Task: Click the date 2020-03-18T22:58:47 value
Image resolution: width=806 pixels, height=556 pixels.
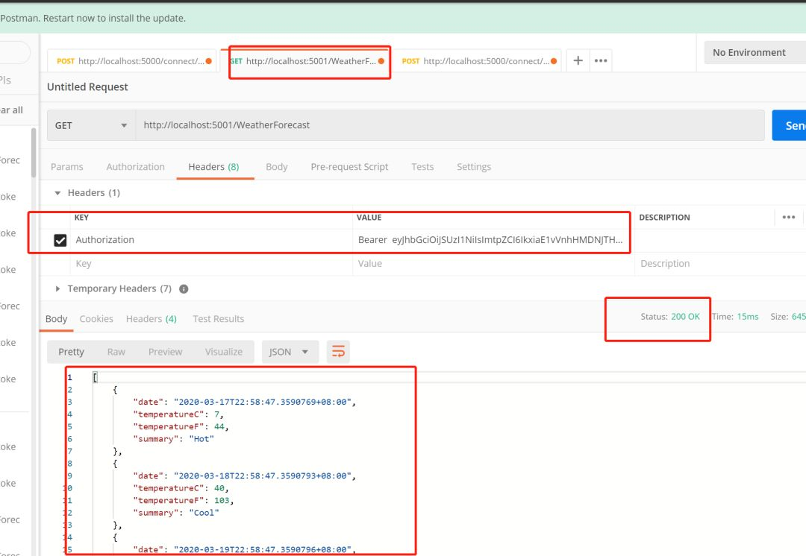Action: [263, 476]
